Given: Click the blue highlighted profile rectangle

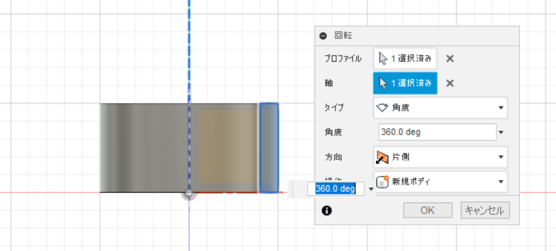Looking at the screenshot, I should (268, 148).
